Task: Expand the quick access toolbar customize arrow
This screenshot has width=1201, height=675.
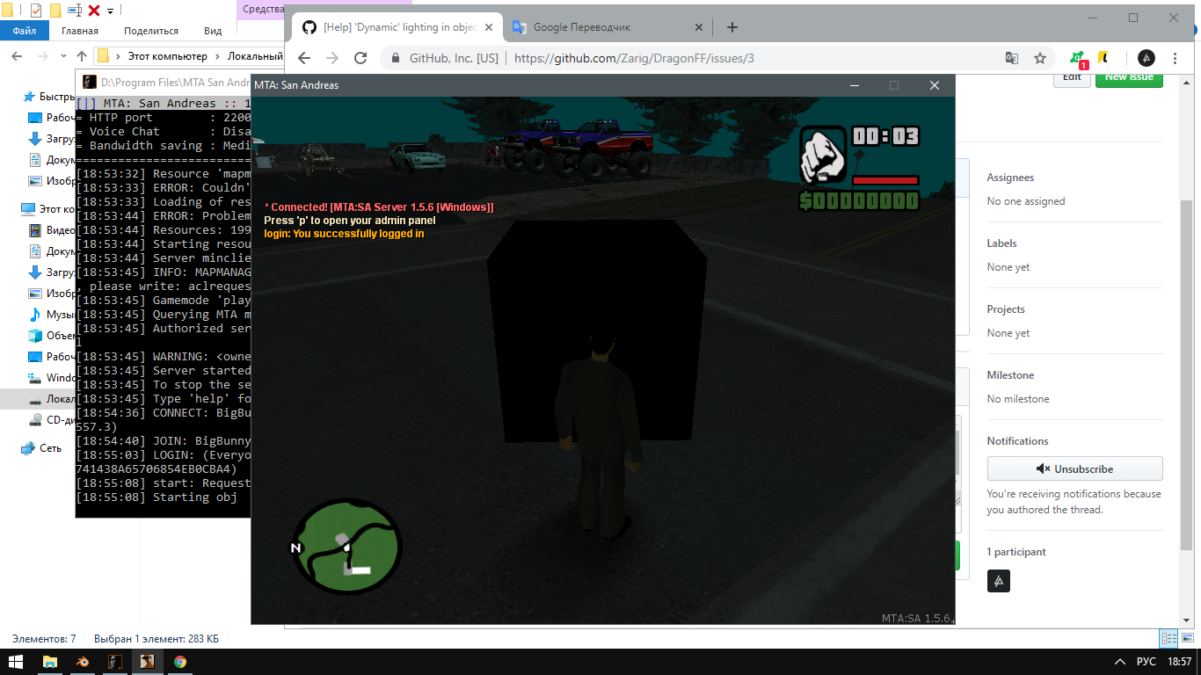Action: coord(110,11)
